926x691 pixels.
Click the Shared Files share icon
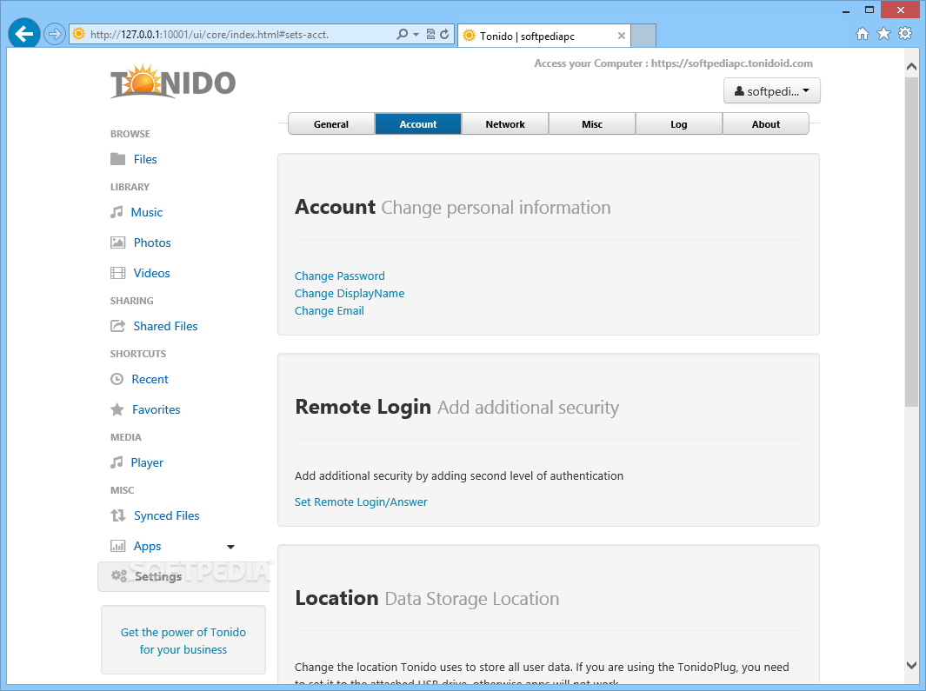118,326
